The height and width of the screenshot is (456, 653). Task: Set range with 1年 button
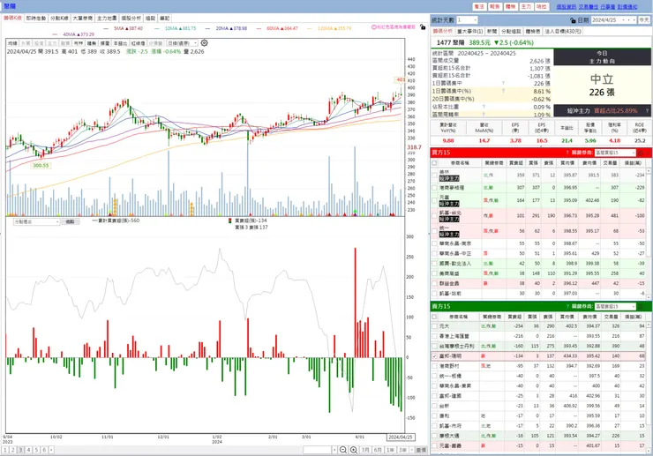tap(390, 450)
